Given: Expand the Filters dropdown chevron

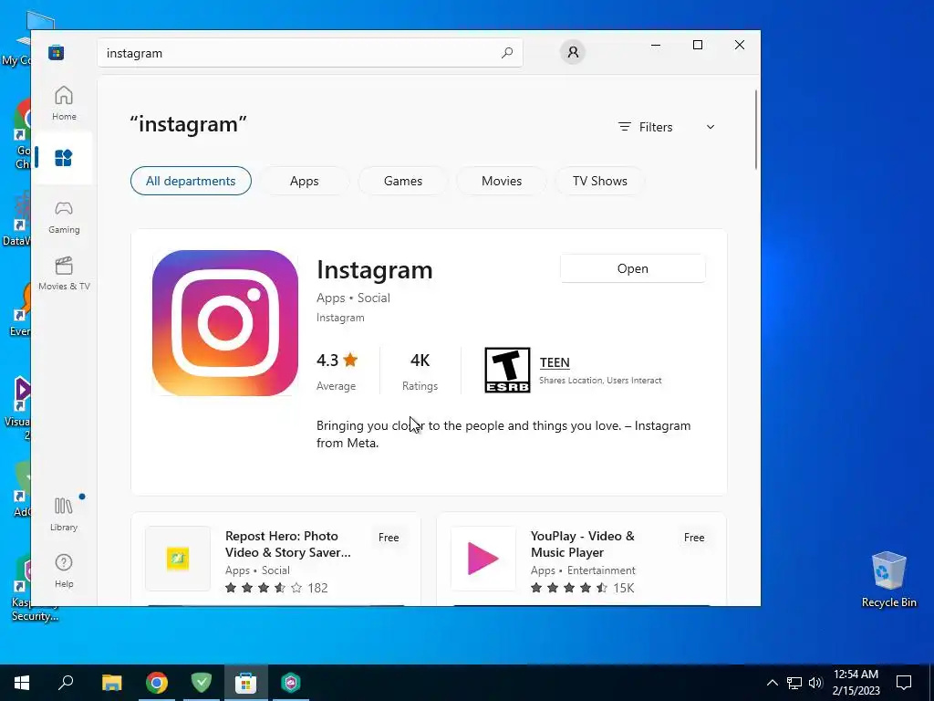Looking at the screenshot, I should (710, 127).
